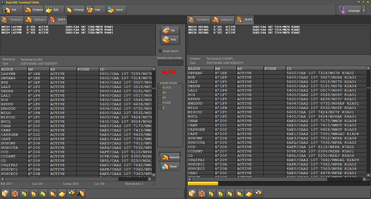The image size is (371, 199).
Task: Click the 'Heading must contain' input field
Action: click(170, 63)
